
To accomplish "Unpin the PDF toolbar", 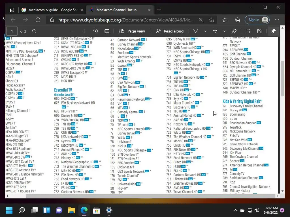I will [273, 31].
